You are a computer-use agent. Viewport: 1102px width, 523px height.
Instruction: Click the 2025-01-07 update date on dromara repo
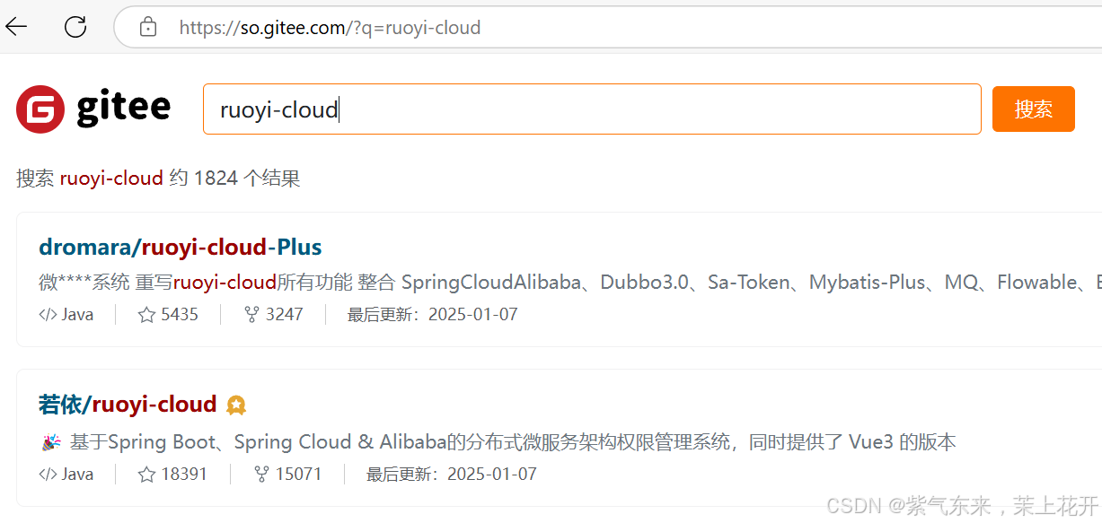click(473, 314)
